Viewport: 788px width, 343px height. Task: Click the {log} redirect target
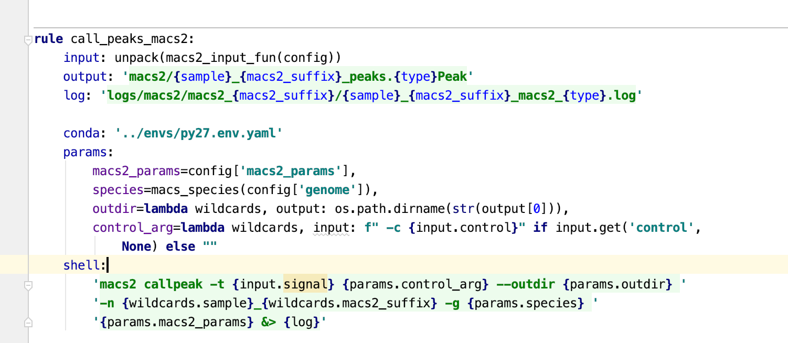[x=302, y=321]
